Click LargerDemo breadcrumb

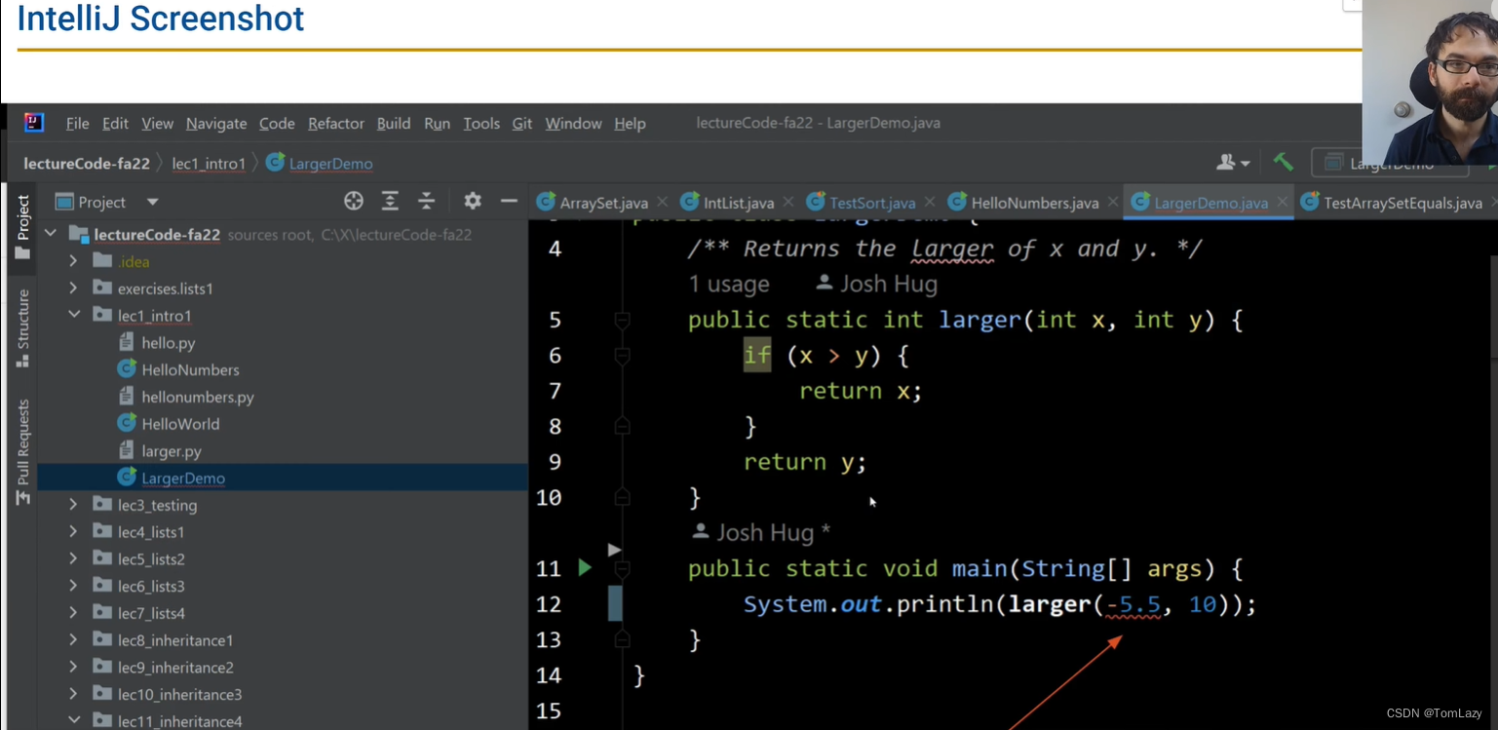[x=320, y=164]
